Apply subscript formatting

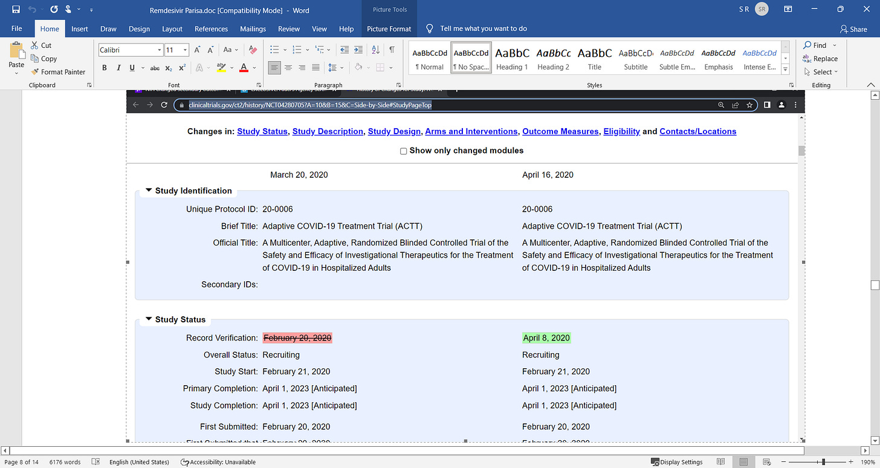[169, 68]
